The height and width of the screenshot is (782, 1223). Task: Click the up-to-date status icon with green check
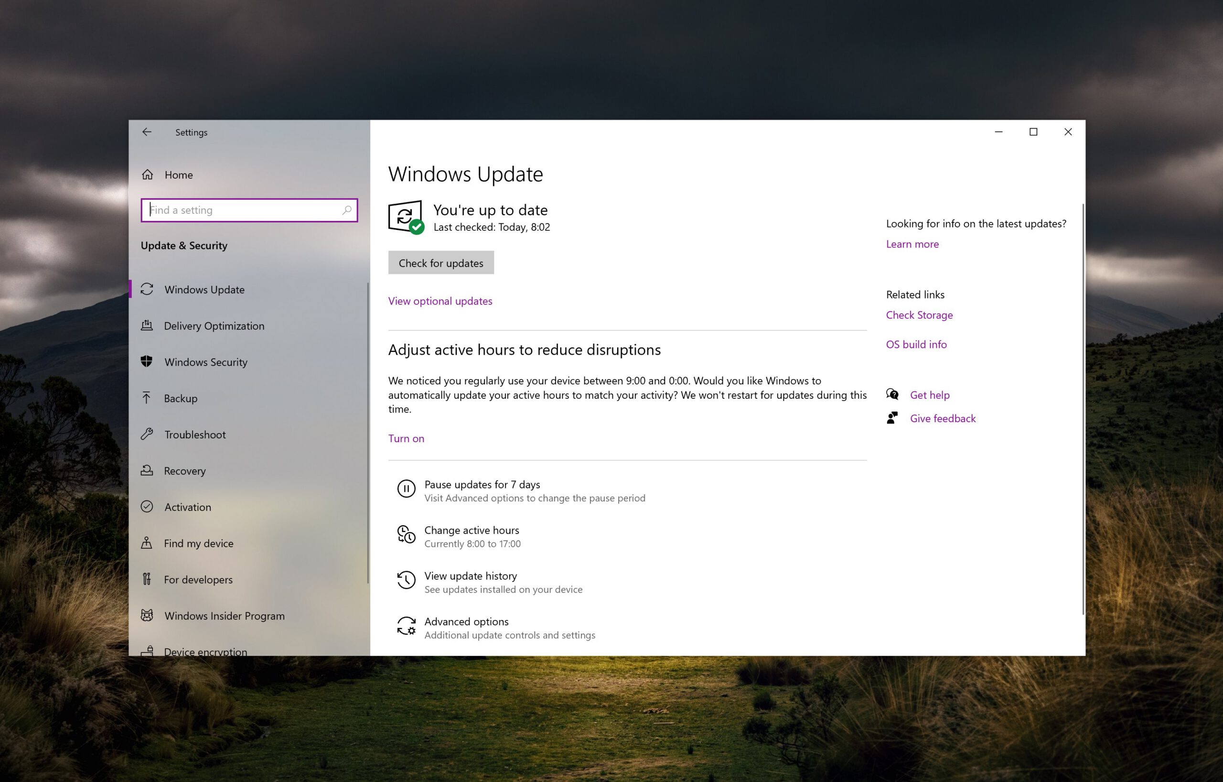click(406, 217)
